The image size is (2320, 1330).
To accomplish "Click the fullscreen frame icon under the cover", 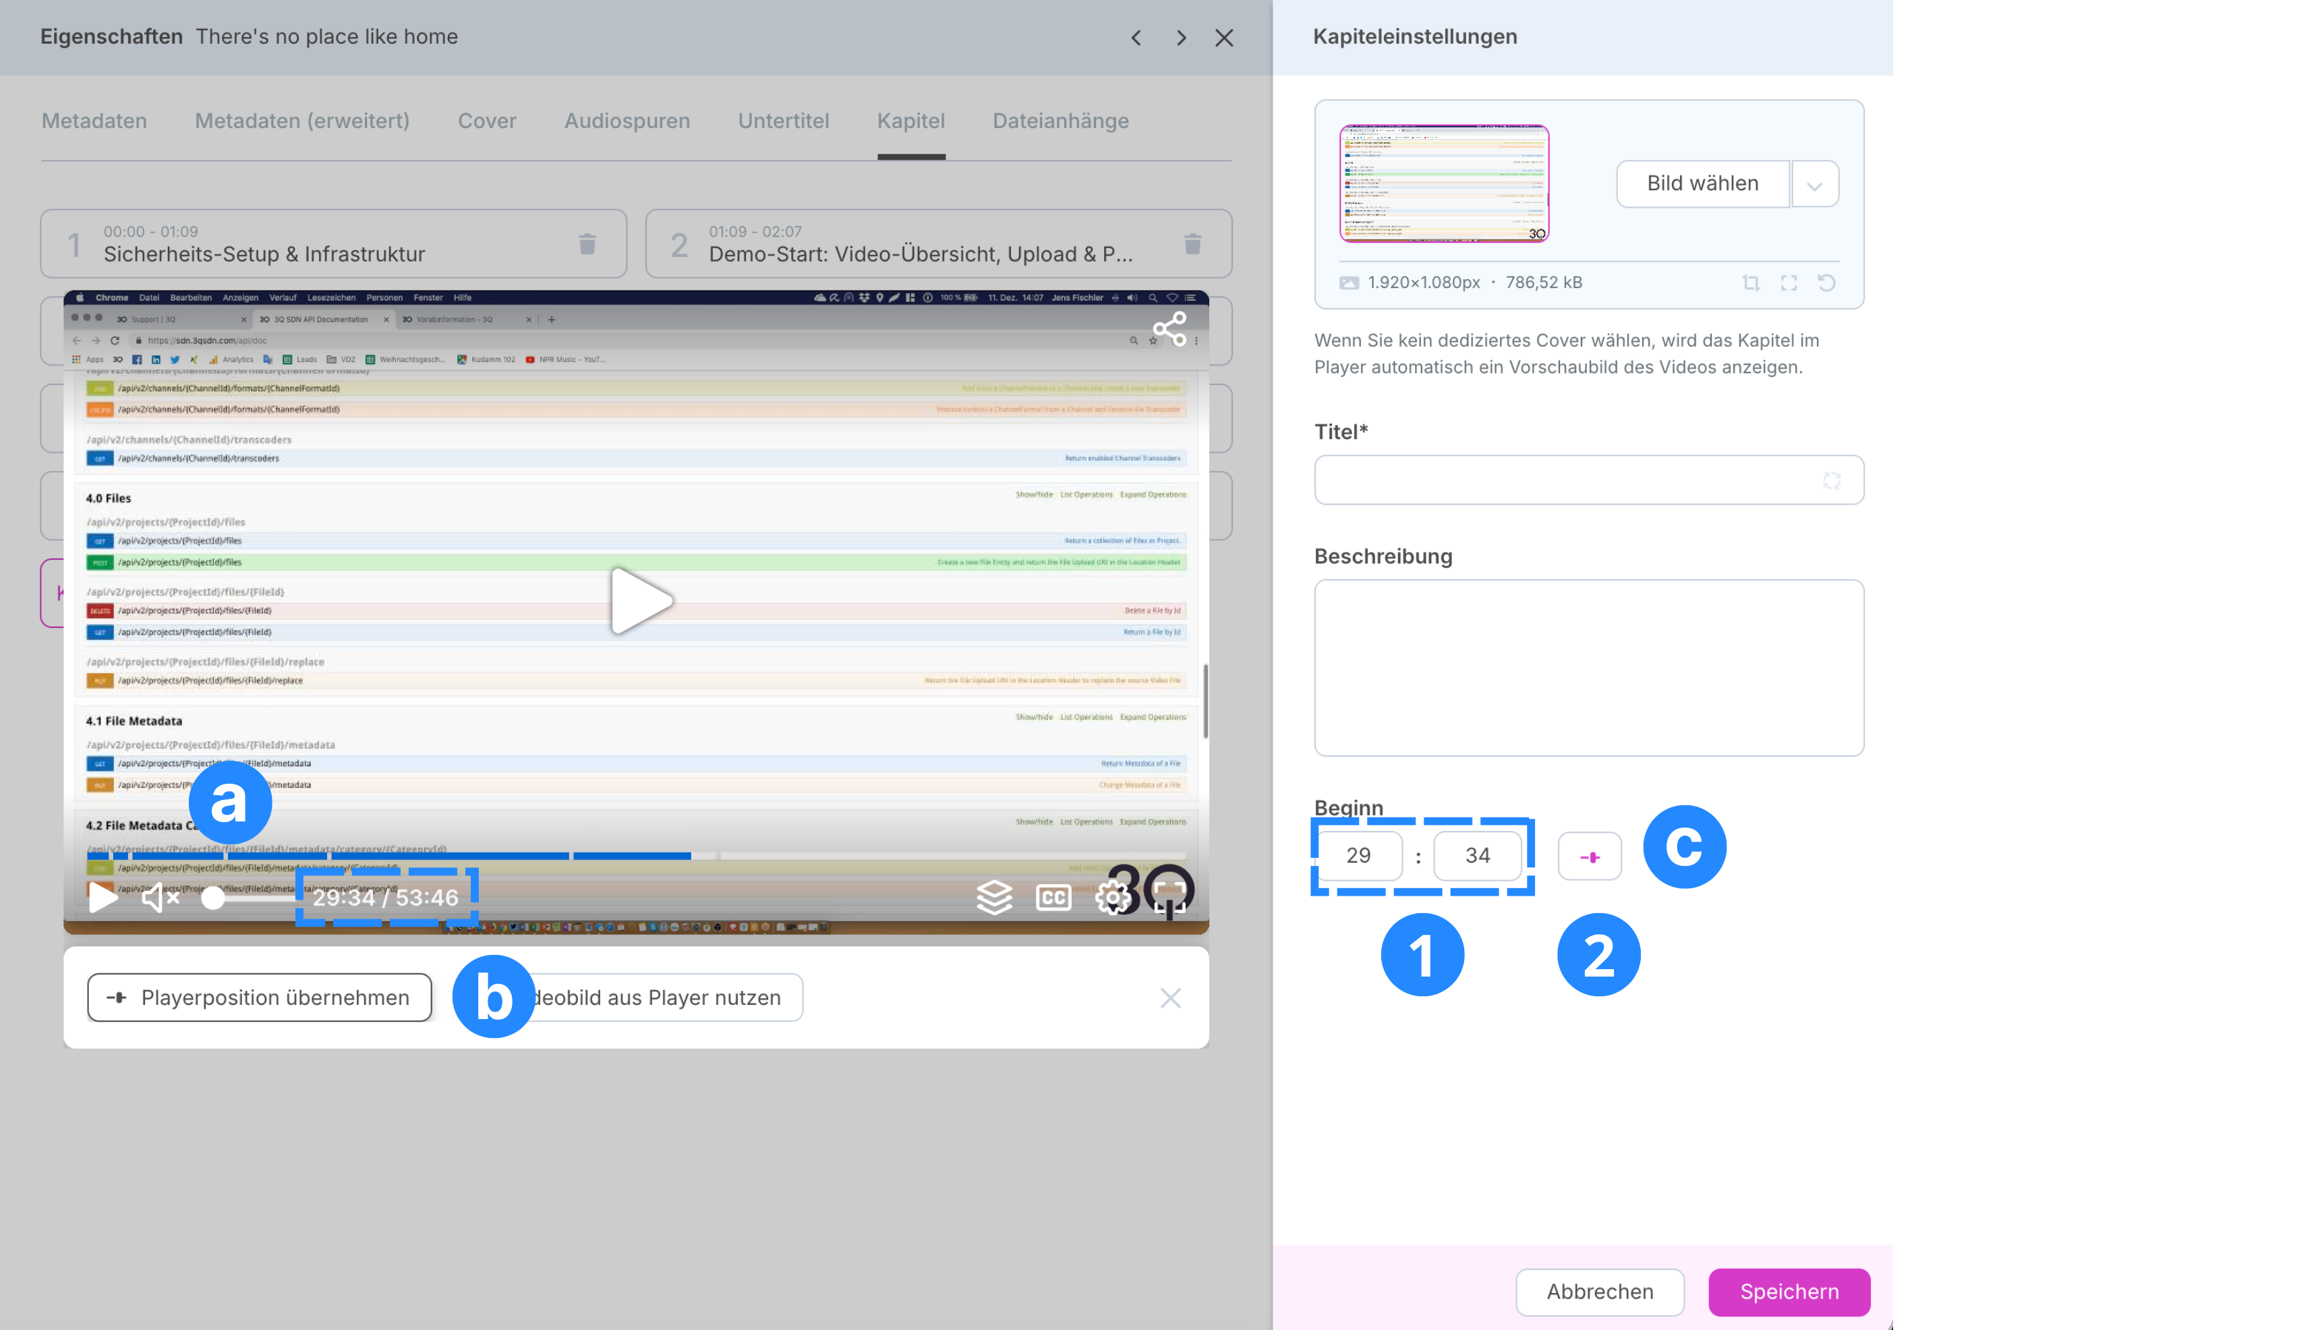I will pos(1789,283).
